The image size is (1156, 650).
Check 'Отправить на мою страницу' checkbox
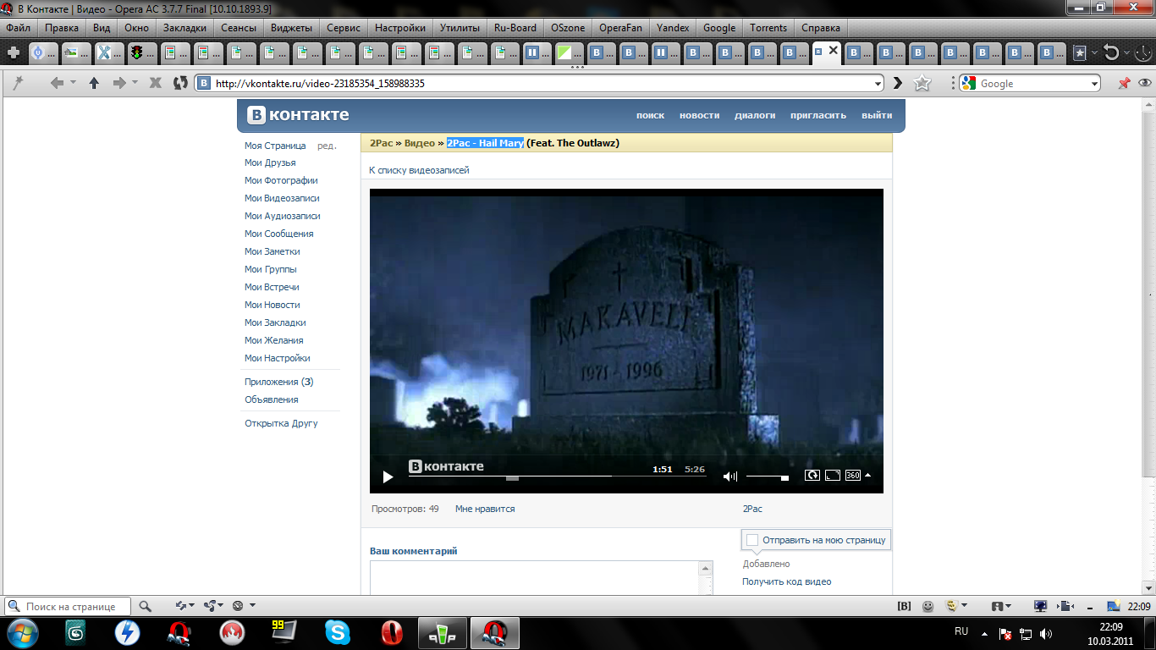tap(752, 540)
